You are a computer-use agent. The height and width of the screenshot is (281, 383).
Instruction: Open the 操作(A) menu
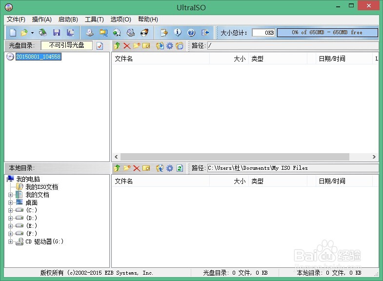pyautogui.click(x=42, y=20)
